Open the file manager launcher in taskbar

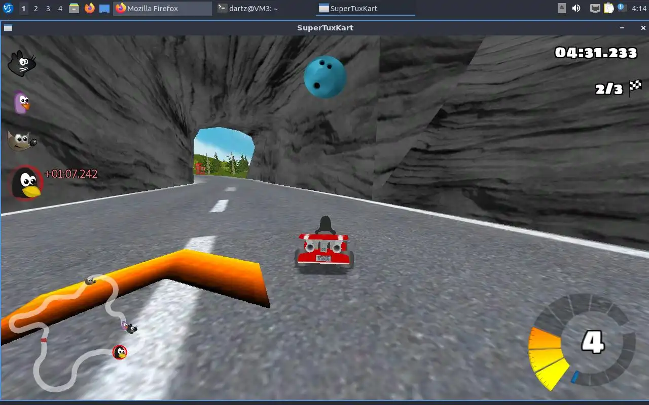(x=74, y=8)
